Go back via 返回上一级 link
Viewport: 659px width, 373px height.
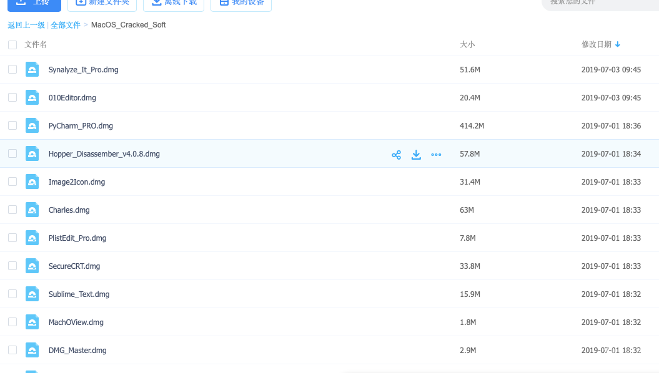(x=26, y=25)
